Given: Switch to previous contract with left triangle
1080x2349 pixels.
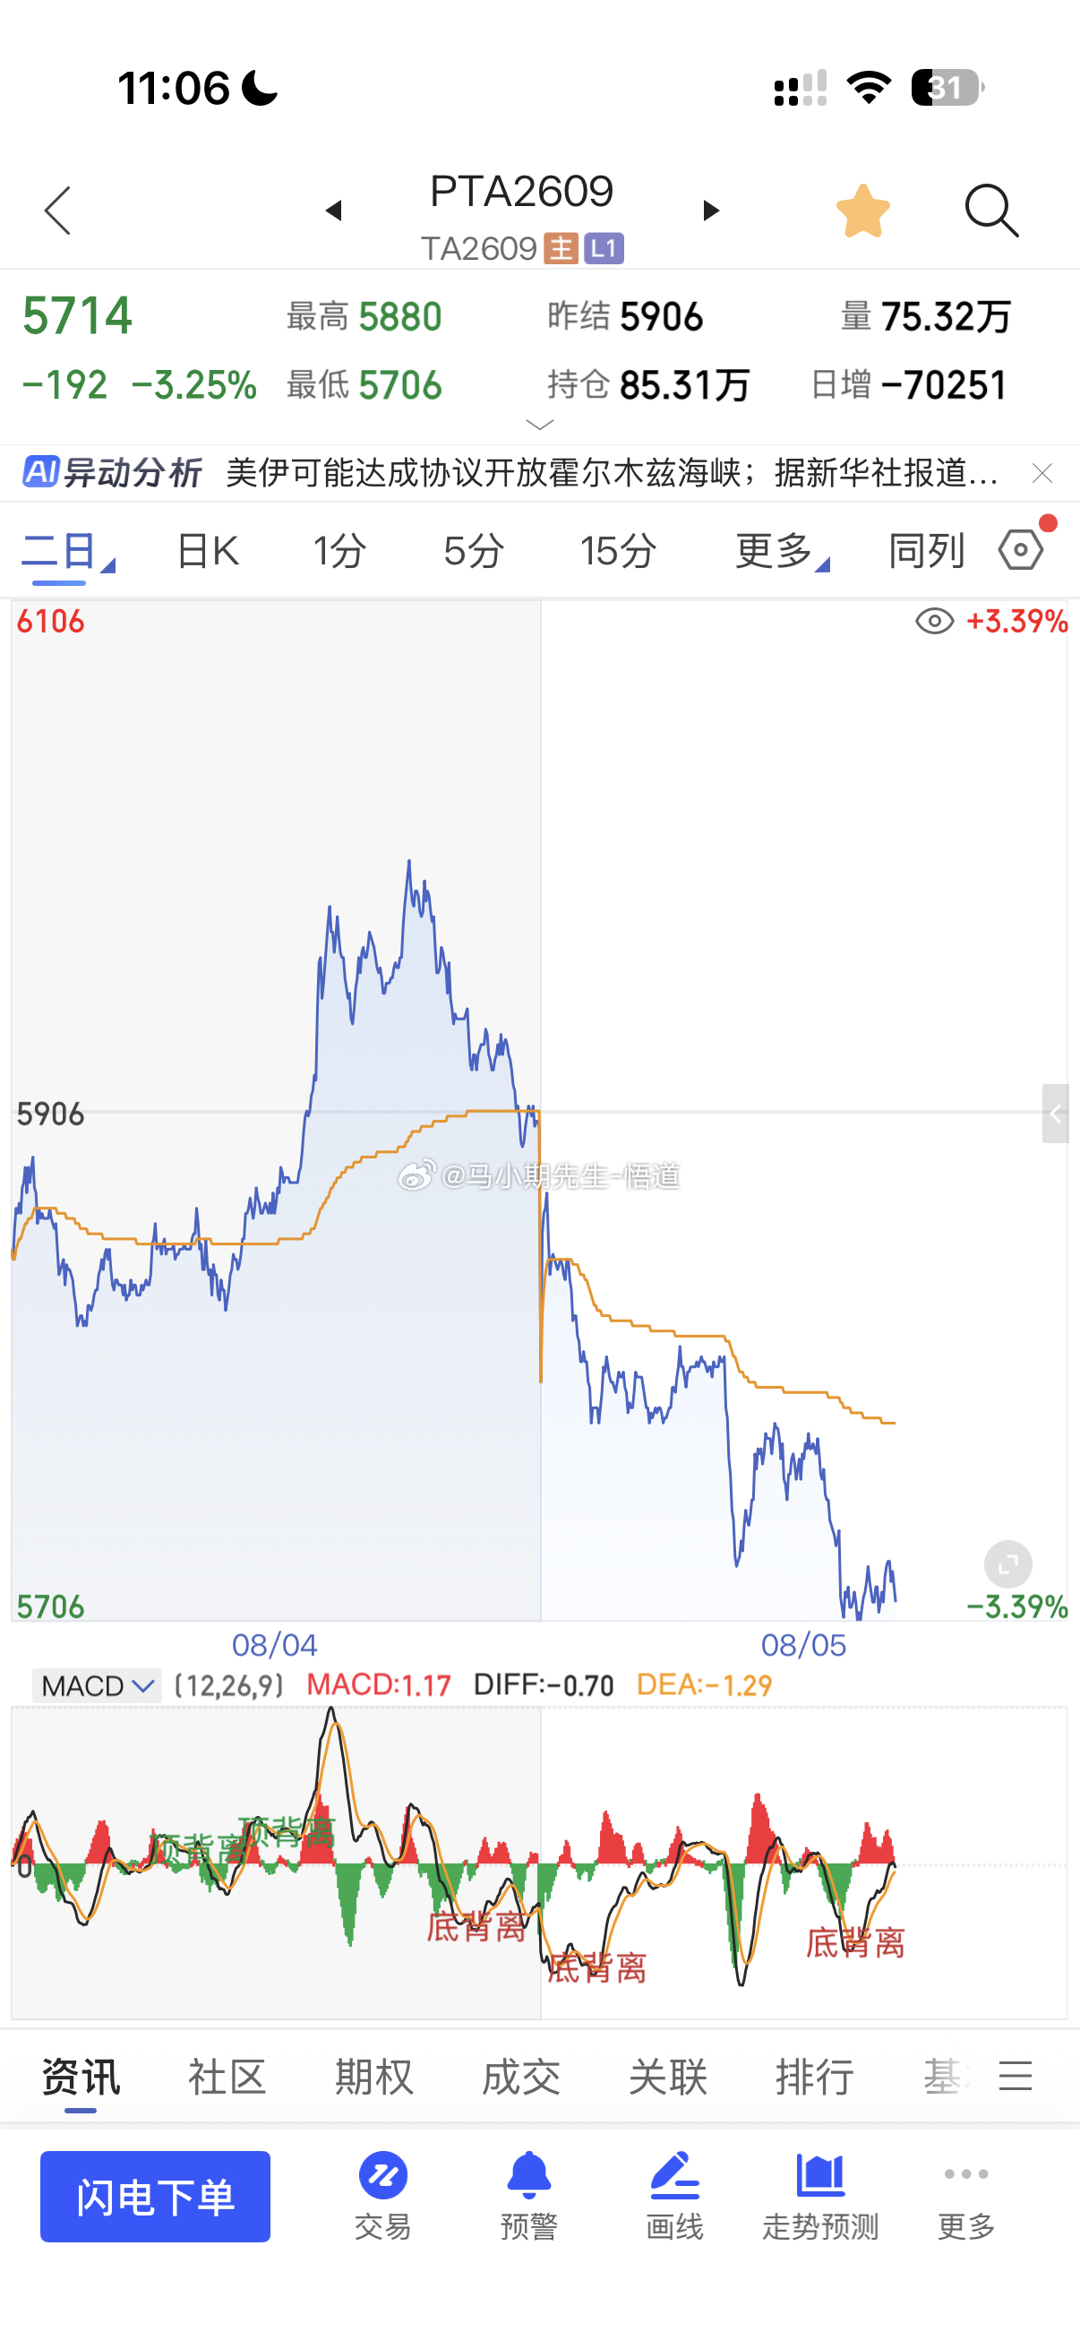Looking at the screenshot, I should coord(333,211).
